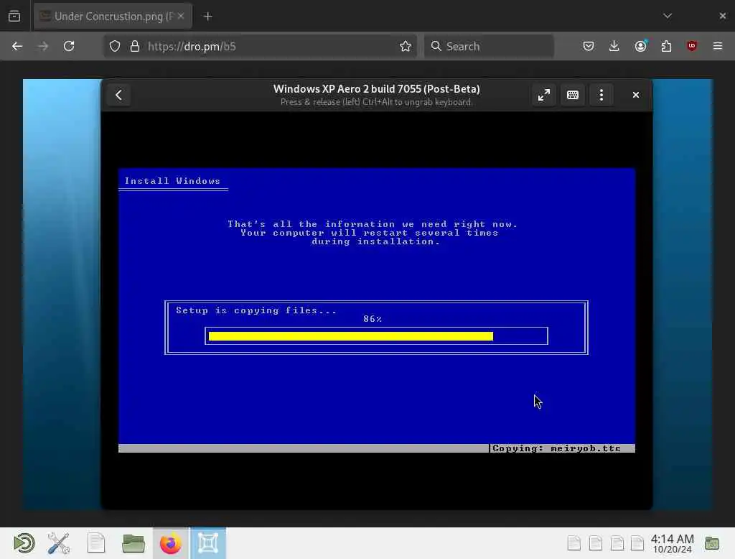This screenshot has width=735, height=559.
Task: Open the uBlock Origin extension icon
Action: tap(692, 46)
